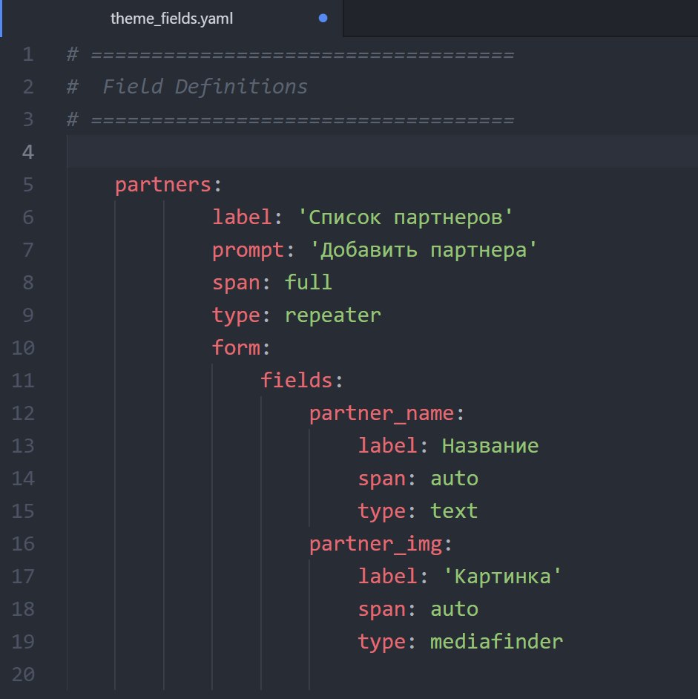Click the 'Картинка' label value
698x699 pixels.
point(502,577)
